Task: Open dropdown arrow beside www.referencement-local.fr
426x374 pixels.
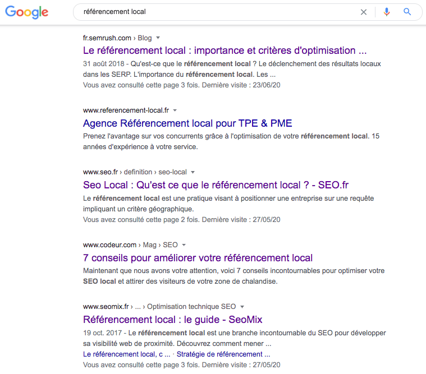Action: click(175, 110)
